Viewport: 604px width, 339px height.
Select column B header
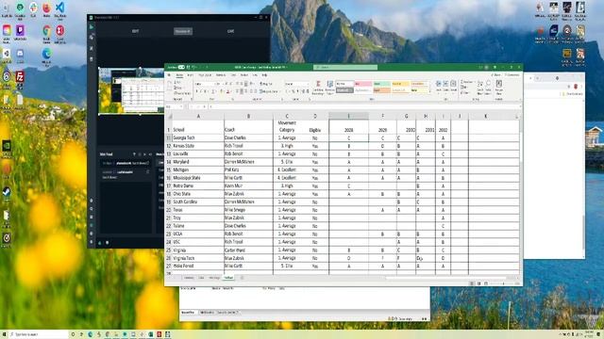pos(248,116)
